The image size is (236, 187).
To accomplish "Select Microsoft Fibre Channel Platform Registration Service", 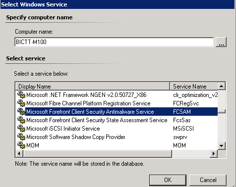I will [x=88, y=103].
